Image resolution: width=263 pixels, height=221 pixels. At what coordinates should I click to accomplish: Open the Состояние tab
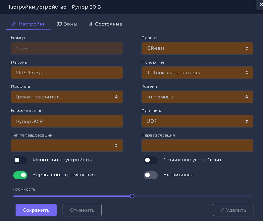106,24
